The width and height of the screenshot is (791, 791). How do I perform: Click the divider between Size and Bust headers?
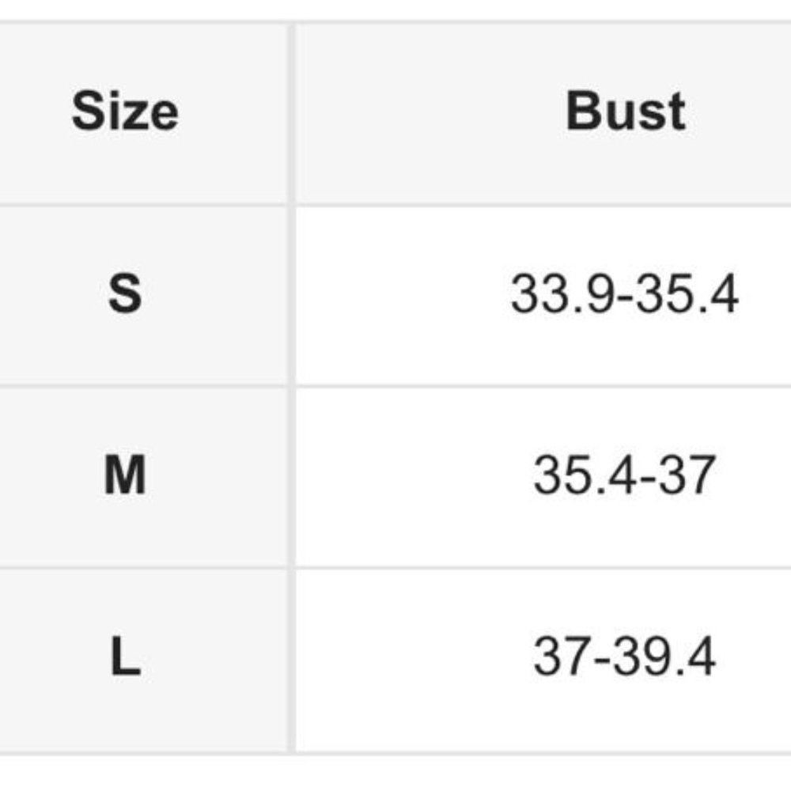click(x=292, y=113)
